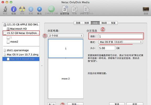Image resolution: width=151 pixels, height=105 pixels.
Task: Open the partition layout 2 个分区 dropdown
Action: click(66, 36)
